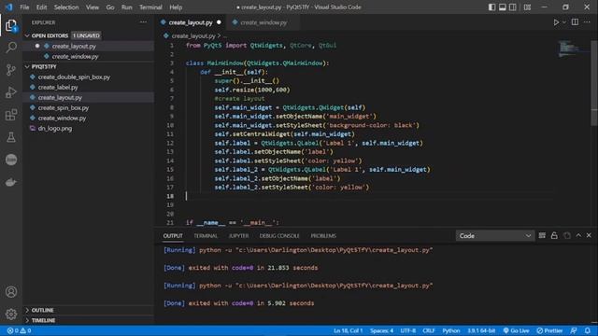Viewport: 598px width, 336px height.
Task: Click errors and warnings status indicator
Action: (x=19, y=330)
